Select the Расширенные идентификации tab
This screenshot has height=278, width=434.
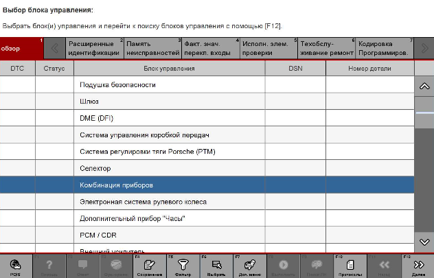click(x=94, y=48)
